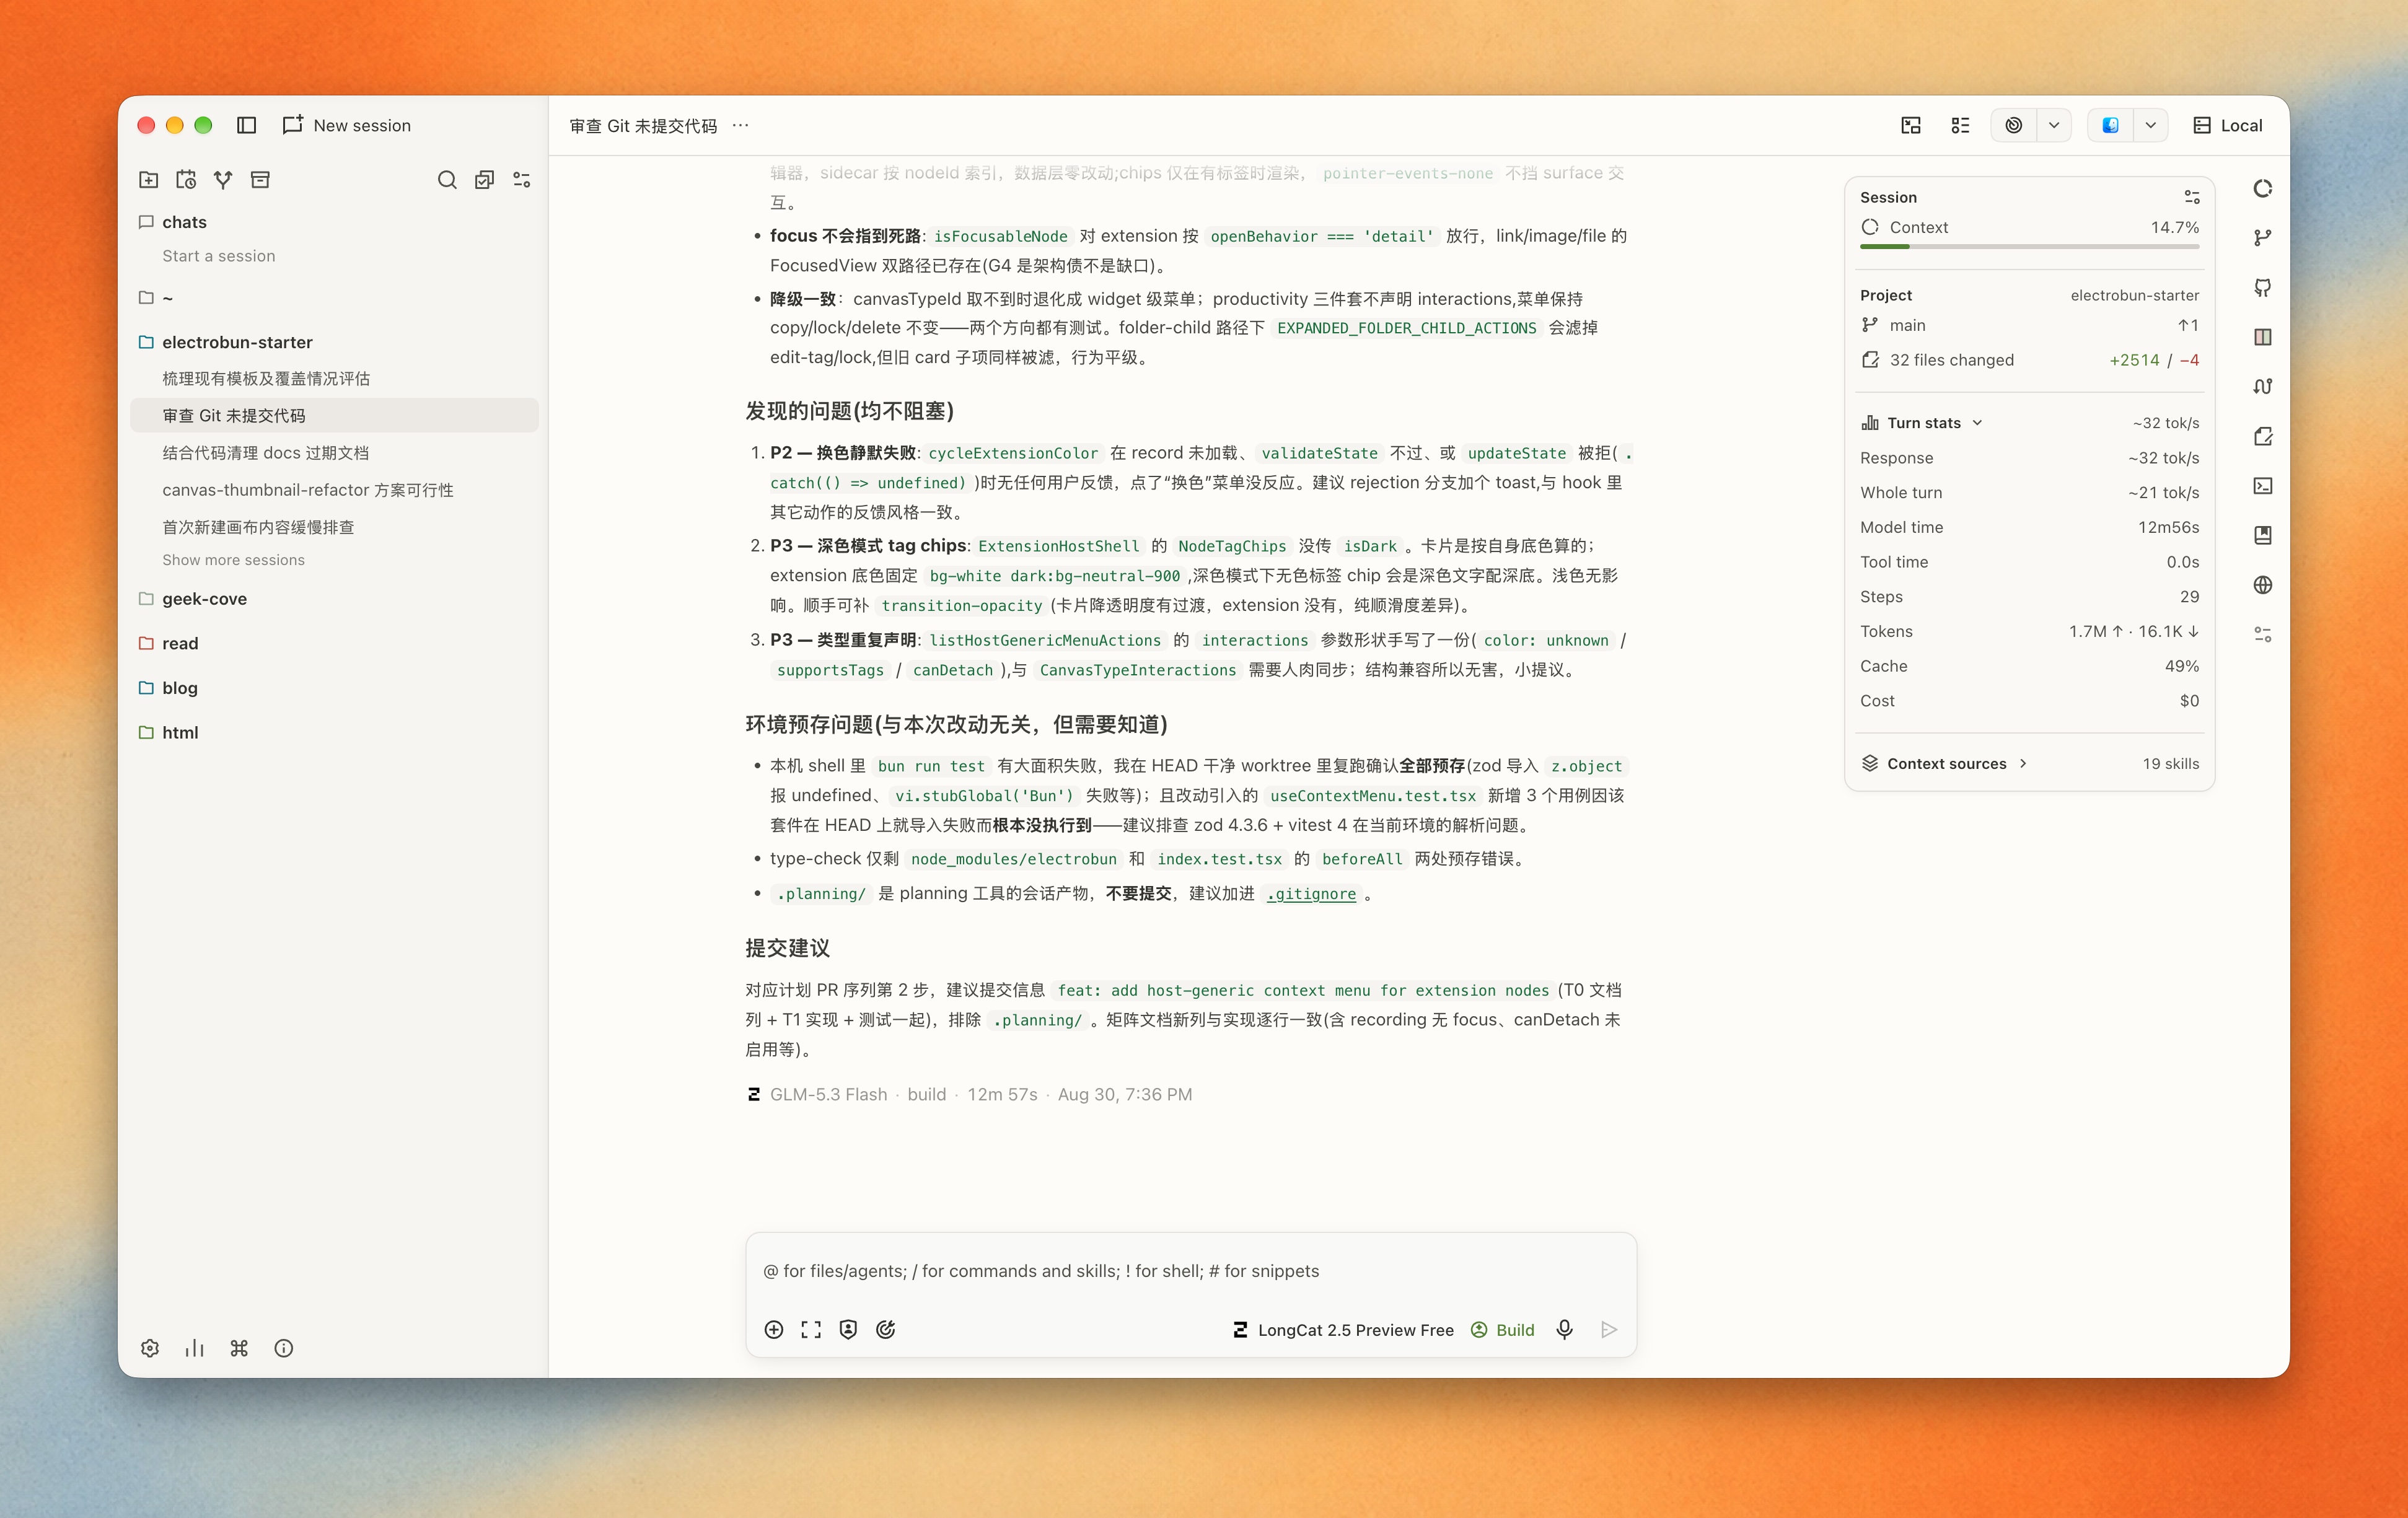This screenshot has width=2408, height=1518.
Task: Start a New session
Action: (347, 125)
